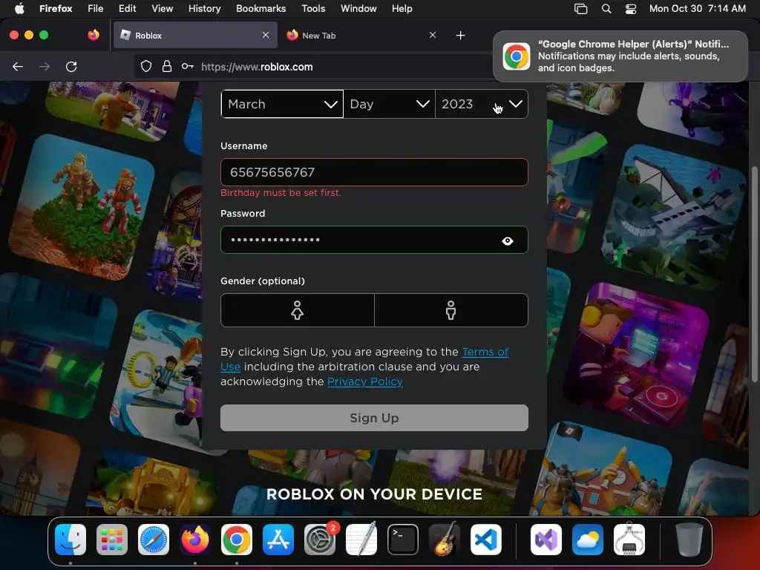
Task: Click the Stage Manager menu bar icon
Action: point(580,8)
